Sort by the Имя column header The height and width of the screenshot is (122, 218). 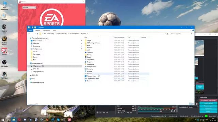86,37
